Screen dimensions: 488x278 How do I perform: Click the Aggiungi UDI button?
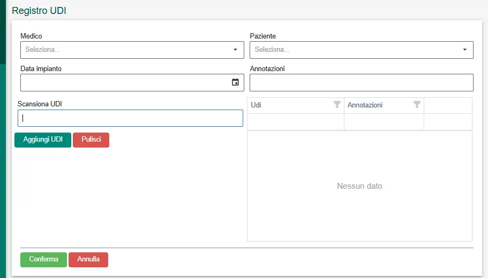[43, 140]
